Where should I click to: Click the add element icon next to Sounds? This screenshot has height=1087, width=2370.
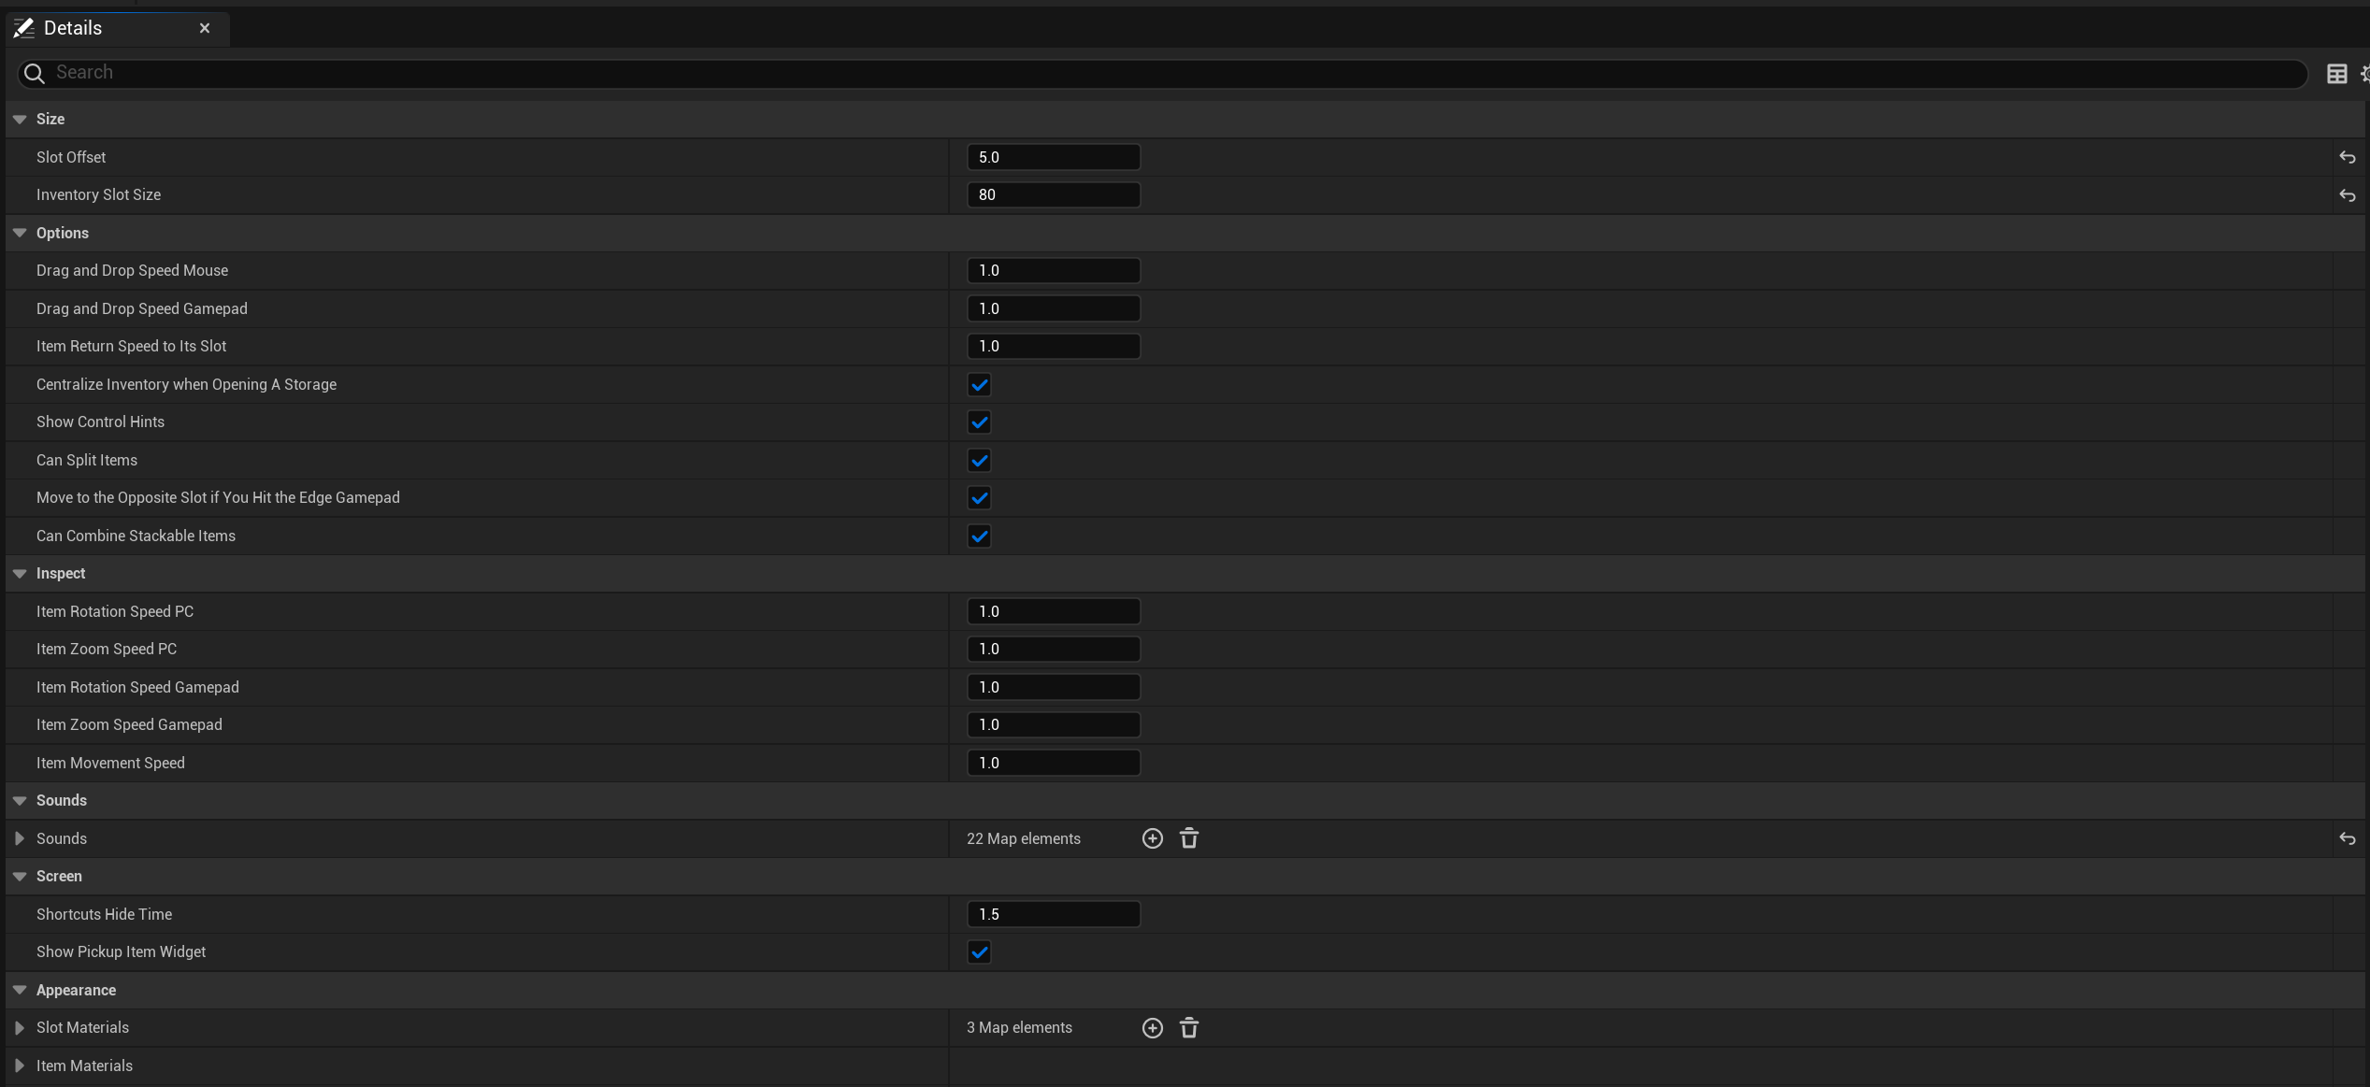point(1154,839)
